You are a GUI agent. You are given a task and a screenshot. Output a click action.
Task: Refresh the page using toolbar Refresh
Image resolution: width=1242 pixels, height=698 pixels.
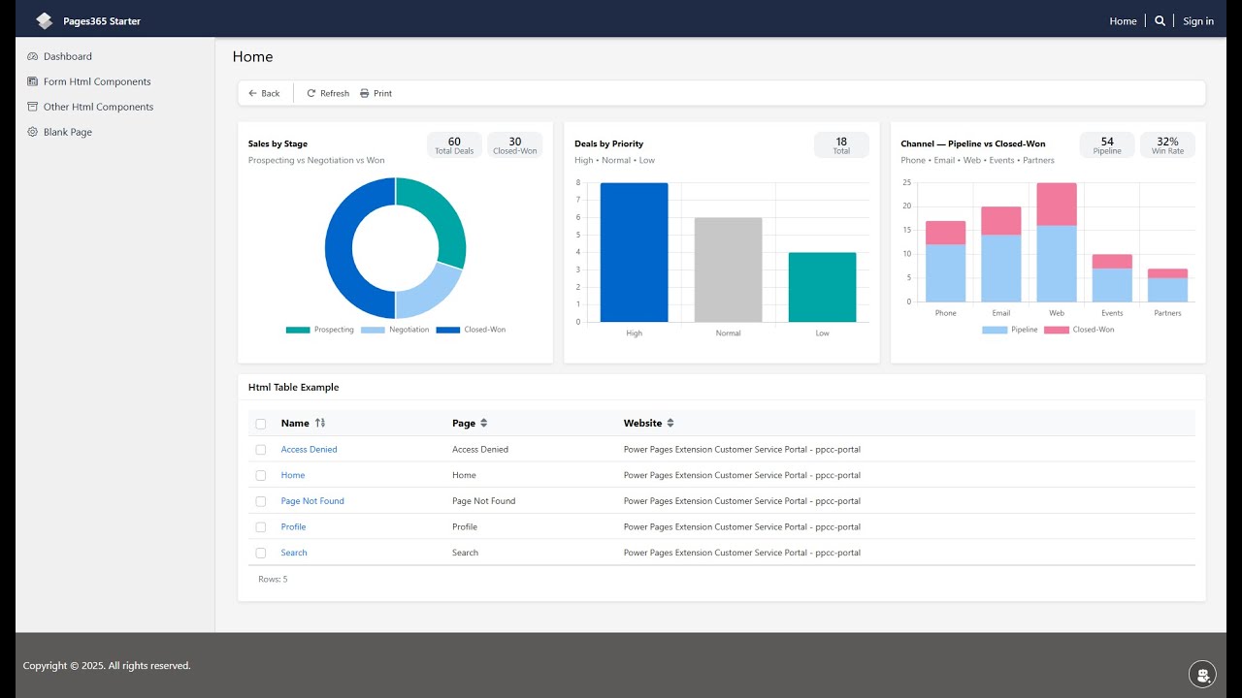(x=328, y=93)
